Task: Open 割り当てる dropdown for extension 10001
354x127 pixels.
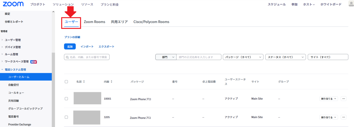Action: tap(329, 99)
